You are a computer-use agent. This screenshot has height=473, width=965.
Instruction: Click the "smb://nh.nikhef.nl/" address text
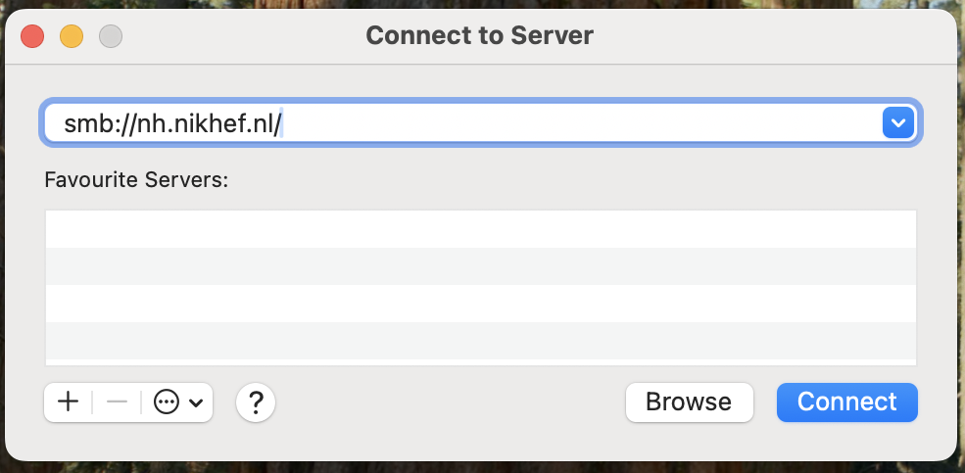172,124
